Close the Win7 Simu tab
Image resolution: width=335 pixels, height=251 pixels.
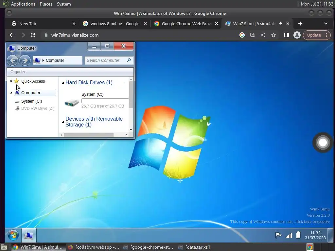(288, 24)
